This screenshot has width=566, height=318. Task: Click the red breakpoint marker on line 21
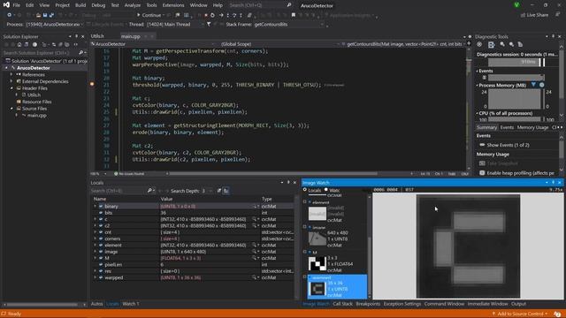(92, 85)
